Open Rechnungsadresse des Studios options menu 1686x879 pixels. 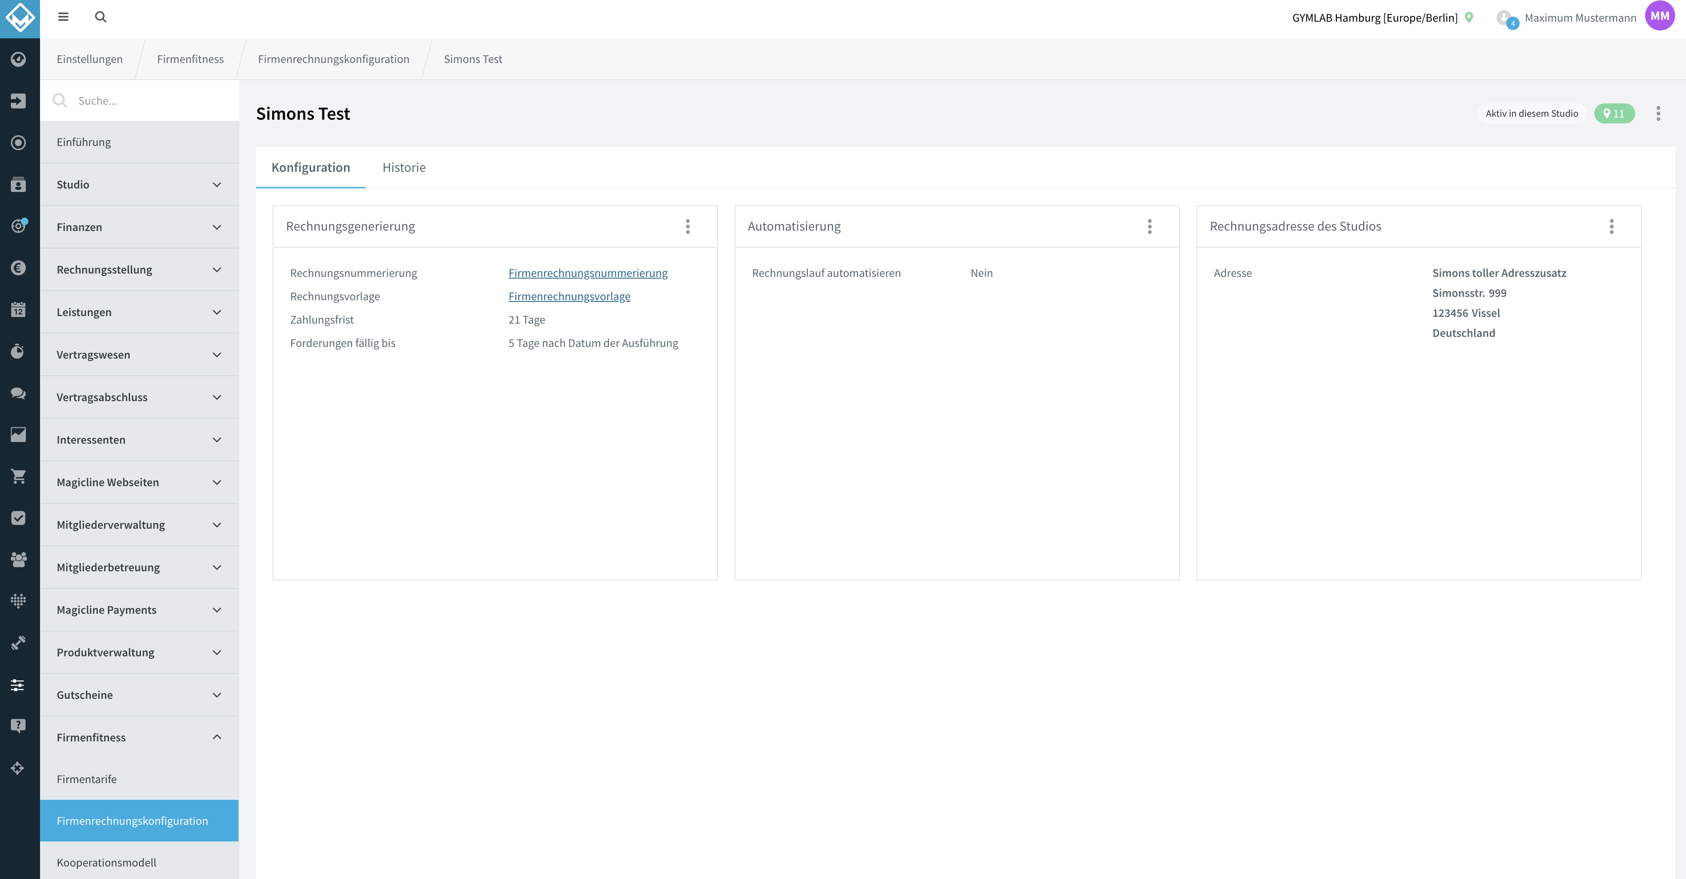point(1612,226)
